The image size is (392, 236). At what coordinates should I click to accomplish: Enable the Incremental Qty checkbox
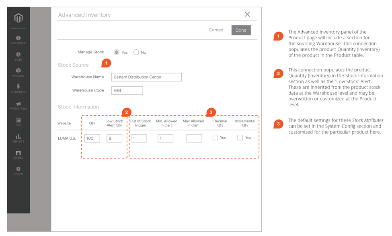(x=240, y=138)
